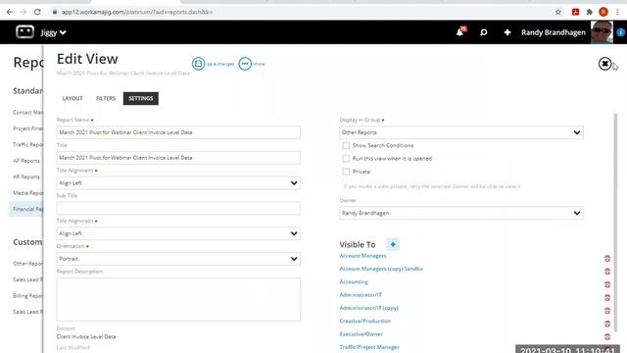Click the Account Managers link
This screenshot has height=353, width=627.
[362, 256]
